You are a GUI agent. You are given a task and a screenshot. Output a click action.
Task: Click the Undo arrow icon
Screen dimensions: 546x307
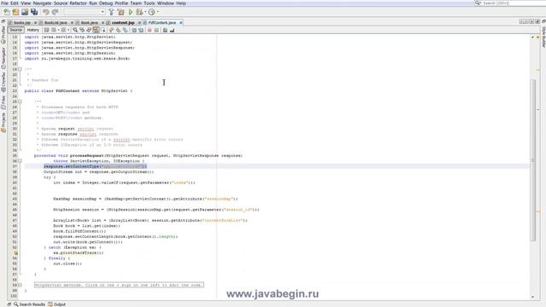45,12
